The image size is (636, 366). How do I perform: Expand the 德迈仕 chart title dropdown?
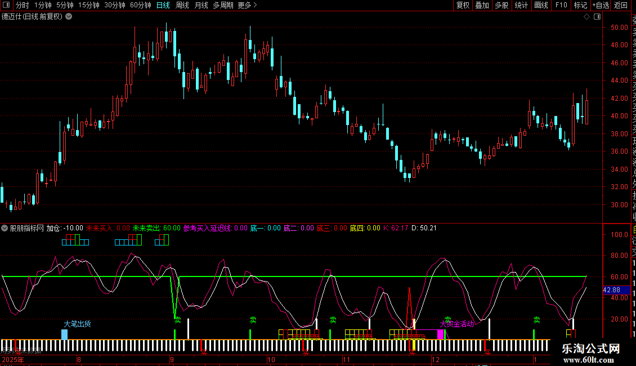click(x=69, y=16)
